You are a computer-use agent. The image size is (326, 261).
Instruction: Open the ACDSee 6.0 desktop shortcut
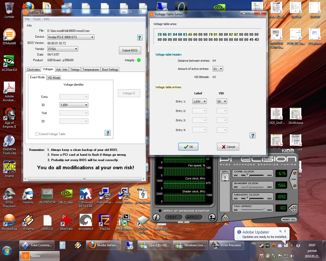(9, 63)
